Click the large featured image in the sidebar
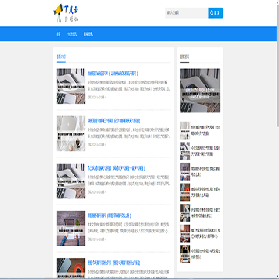This screenshot has height=279, width=279. tap(200, 91)
